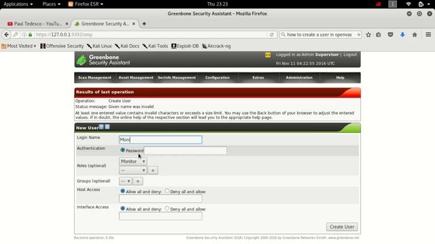Open the Places menu
Image resolution: width=435 pixels, height=244 pixels.
point(52,4)
